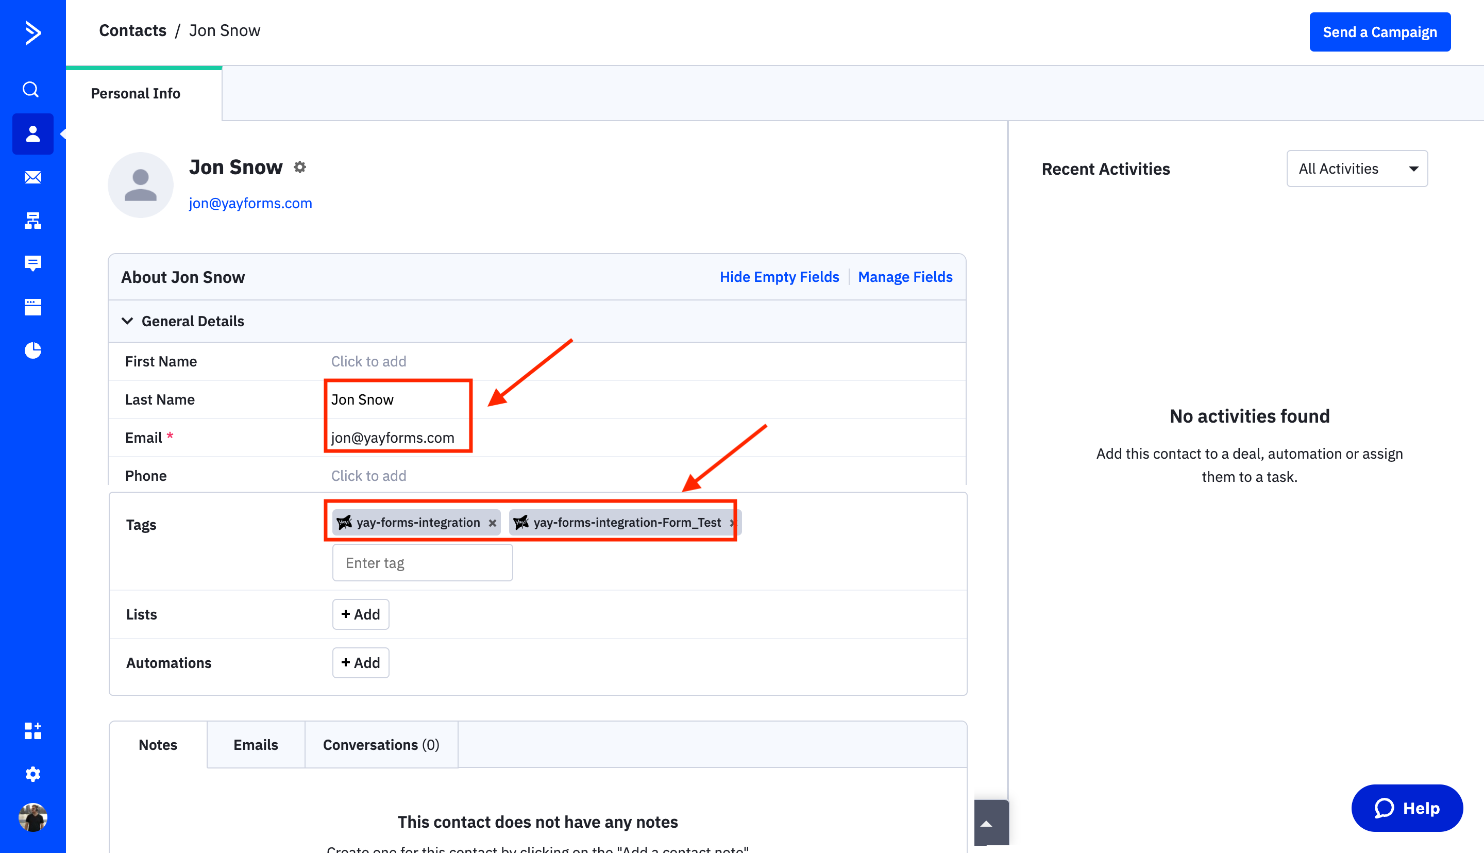Select the Personal Info tab
1484x853 pixels.
click(x=136, y=93)
